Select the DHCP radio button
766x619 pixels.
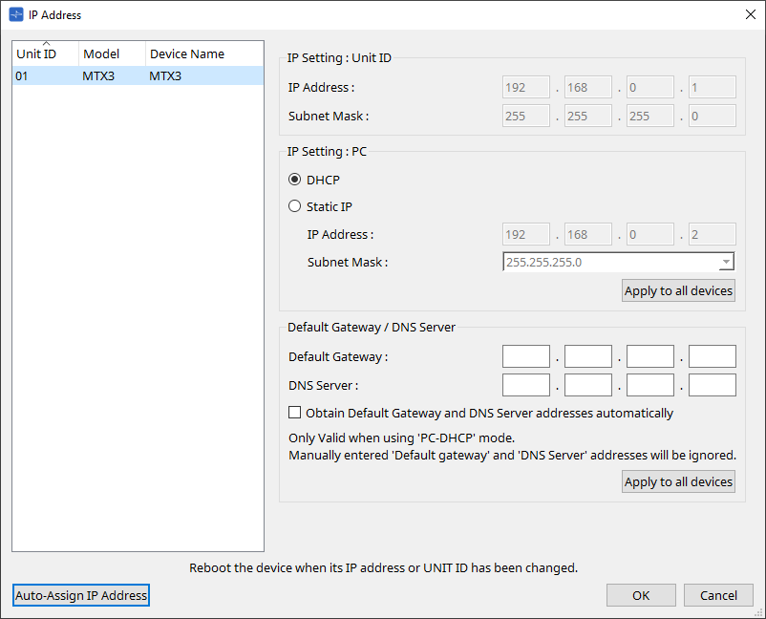295,180
